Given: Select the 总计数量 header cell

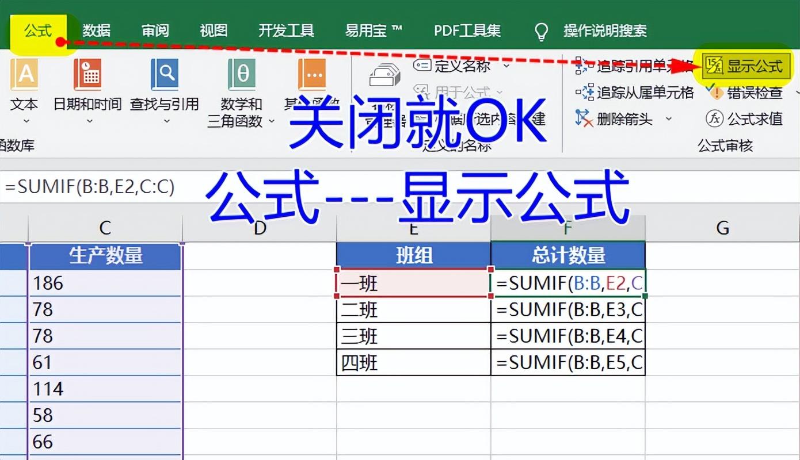Looking at the screenshot, I should click(x=568, y=255).
